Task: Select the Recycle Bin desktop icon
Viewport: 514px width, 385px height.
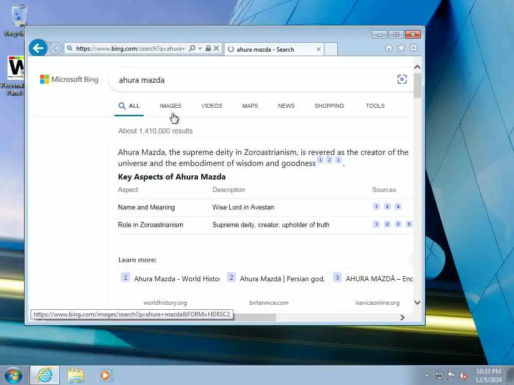Action: click(17, 20)
